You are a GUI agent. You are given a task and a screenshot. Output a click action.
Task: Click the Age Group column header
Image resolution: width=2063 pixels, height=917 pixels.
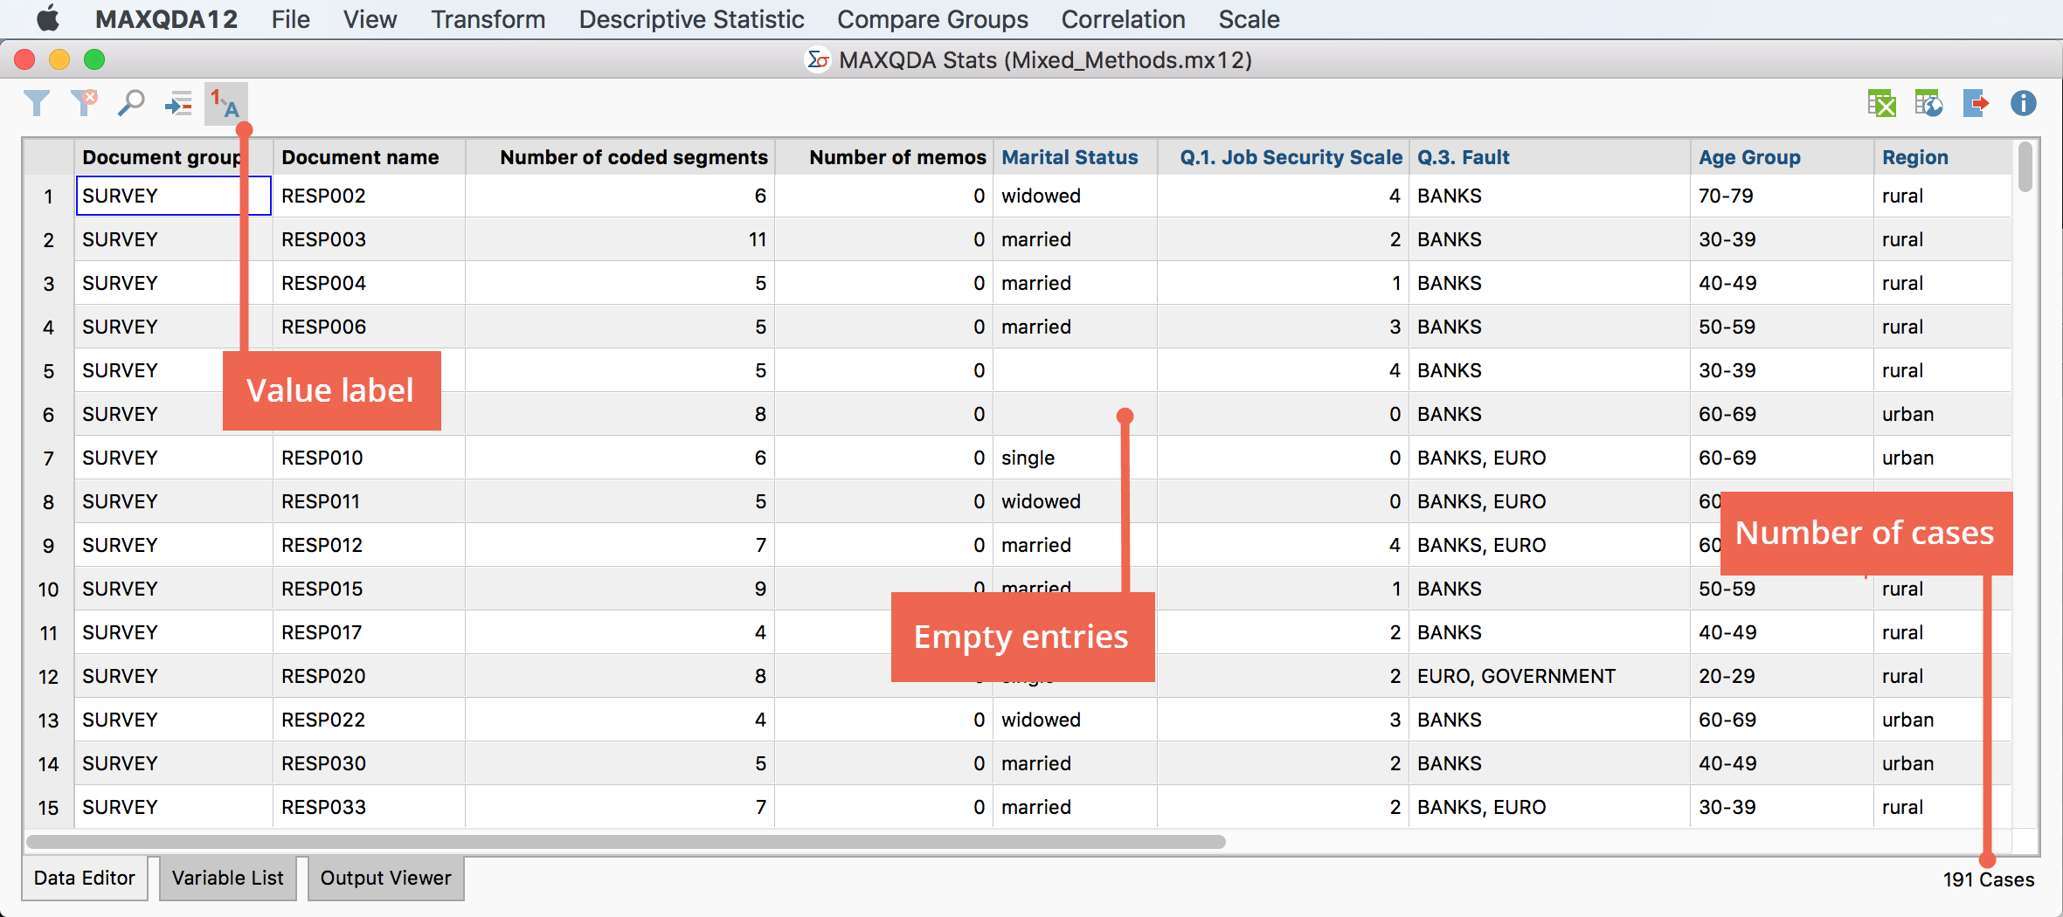[x=1749, y=157]
